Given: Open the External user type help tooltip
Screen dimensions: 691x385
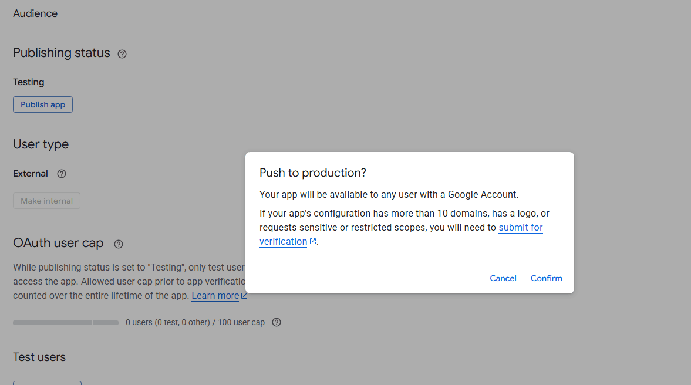Looking at the screenshot, I should 62,174.
